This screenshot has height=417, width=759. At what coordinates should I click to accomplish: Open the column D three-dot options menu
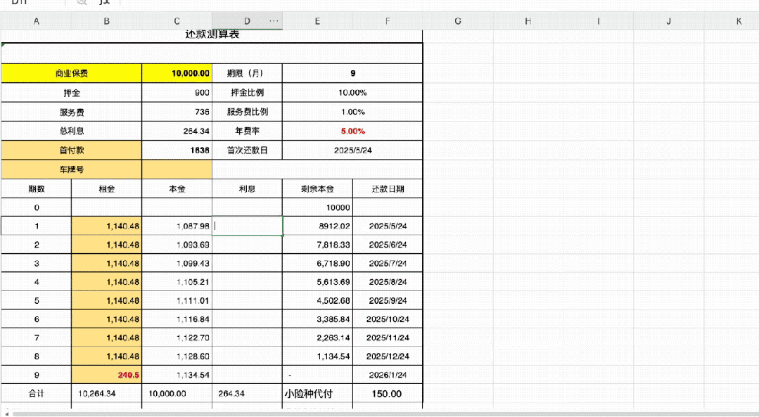274,21
